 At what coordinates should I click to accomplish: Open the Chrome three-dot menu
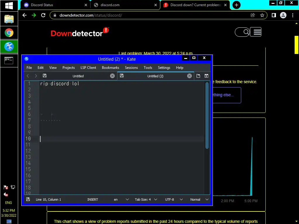[293, 15]
